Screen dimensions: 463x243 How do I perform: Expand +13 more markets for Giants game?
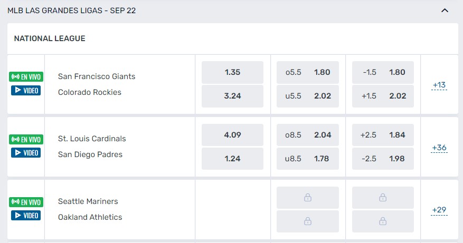[x=439, y=85]
